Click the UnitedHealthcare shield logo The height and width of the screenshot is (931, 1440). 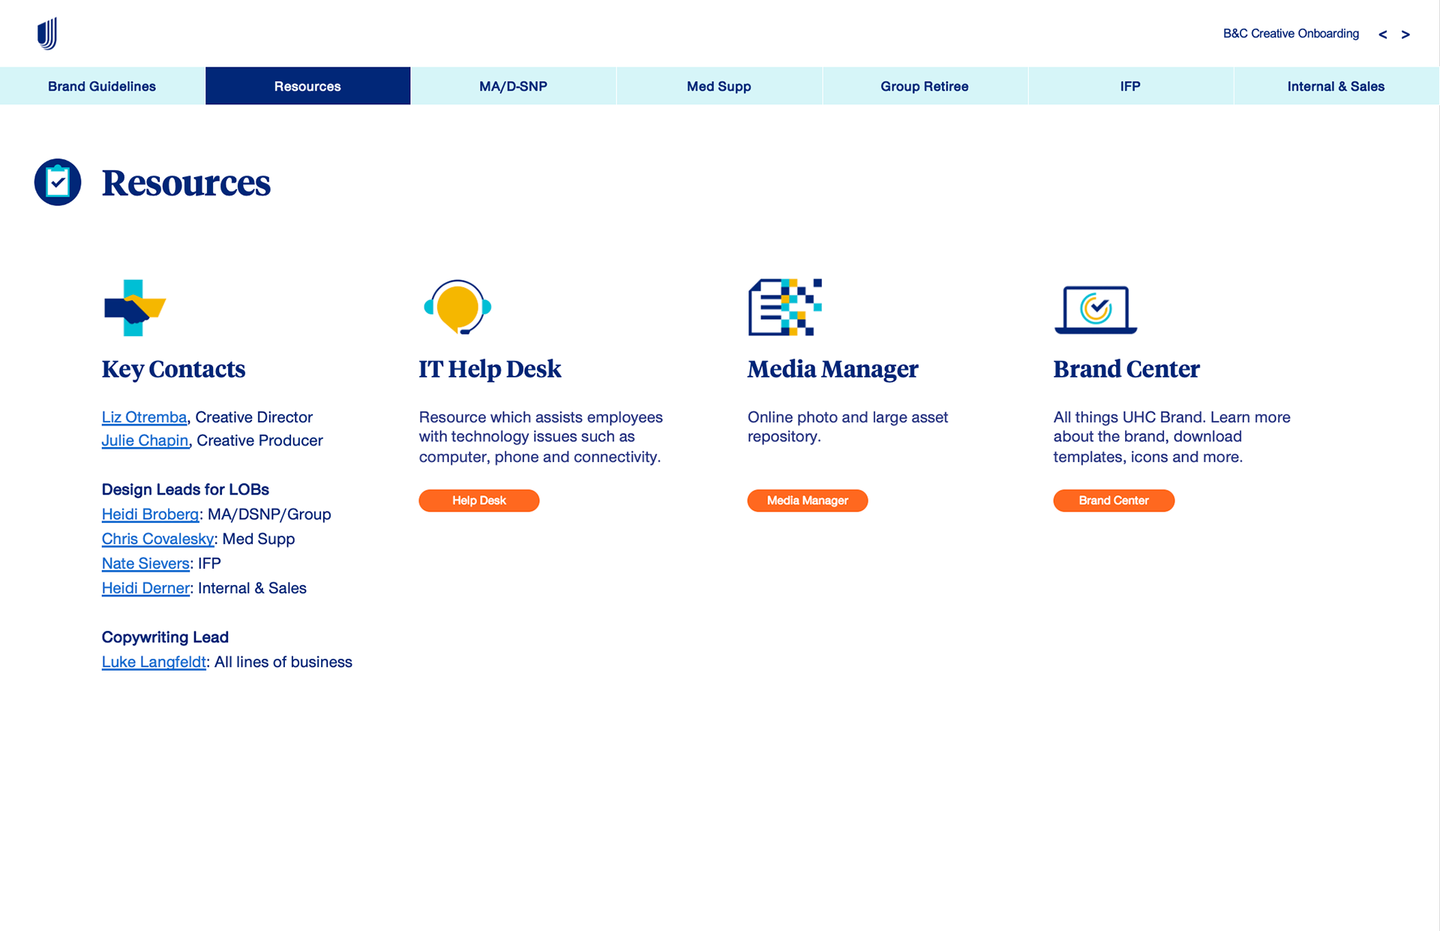[x=47, y=34]
